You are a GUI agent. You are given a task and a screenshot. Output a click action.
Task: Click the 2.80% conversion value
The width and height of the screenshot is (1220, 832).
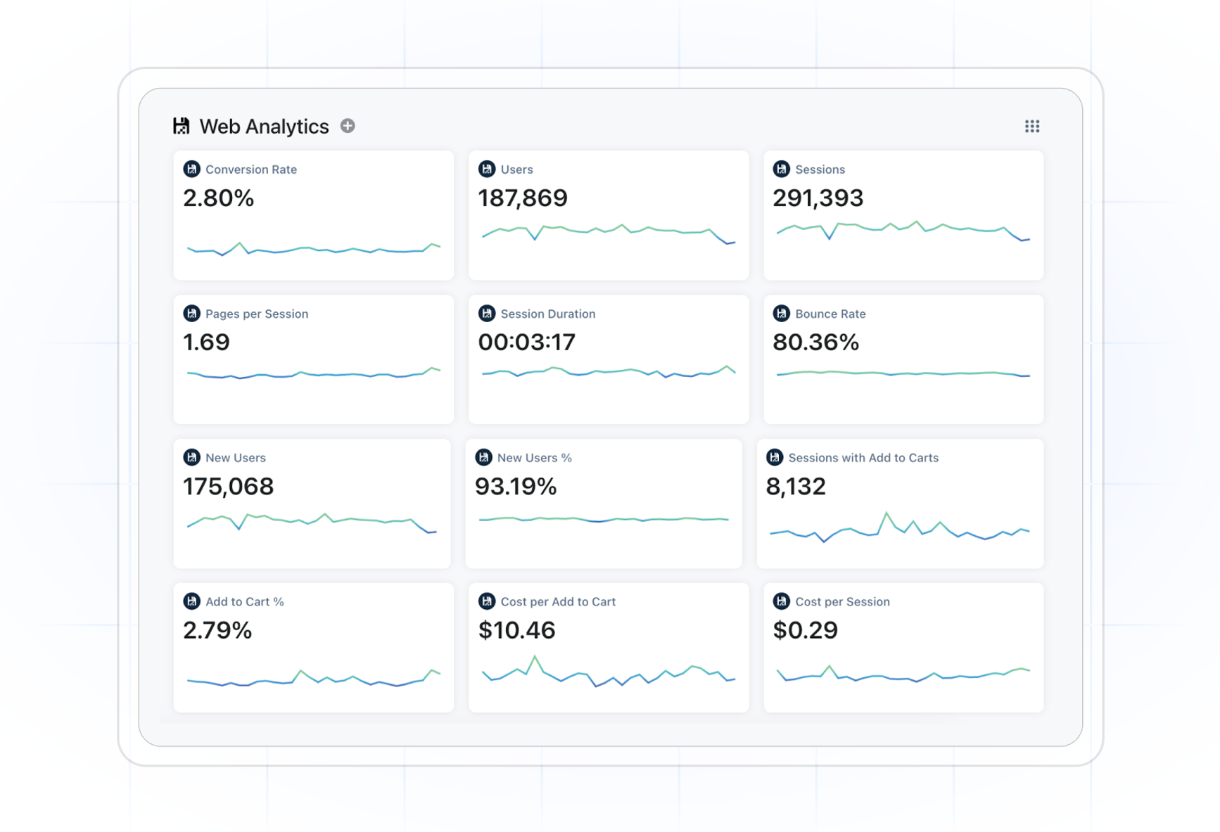[x=218, y=198]
